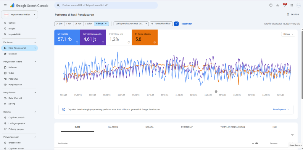Image resolution: width=303 pixels, height=150 pixels.
Task: Switch to the KUERI tab
Action: pos(78,127)
